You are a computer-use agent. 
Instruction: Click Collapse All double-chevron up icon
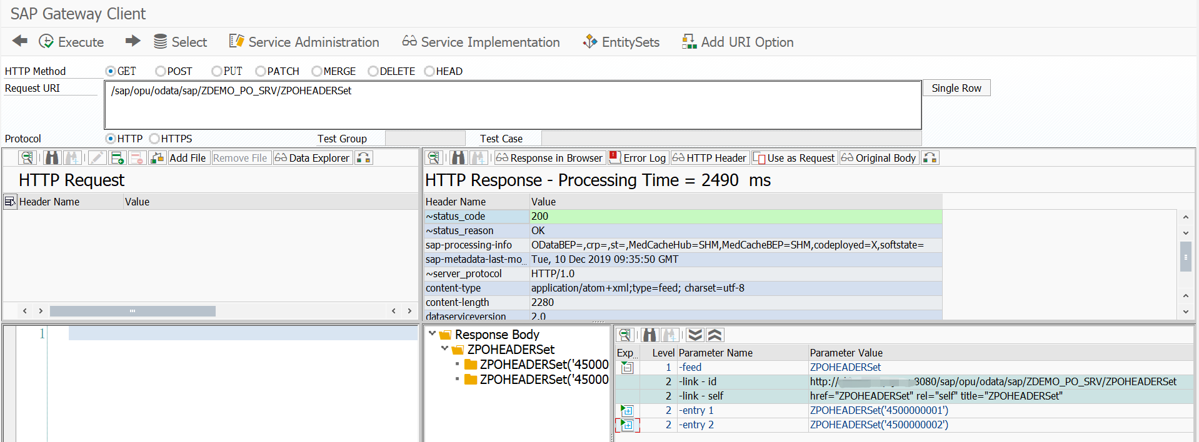click(715, 335)
